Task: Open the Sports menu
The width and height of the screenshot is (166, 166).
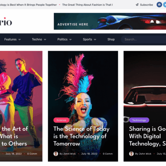Action: [87, 39]
